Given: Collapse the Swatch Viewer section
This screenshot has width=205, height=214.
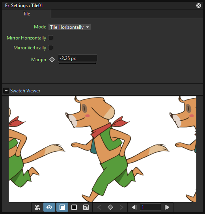Looking at the screenshot, I should [x=6, y=91].
